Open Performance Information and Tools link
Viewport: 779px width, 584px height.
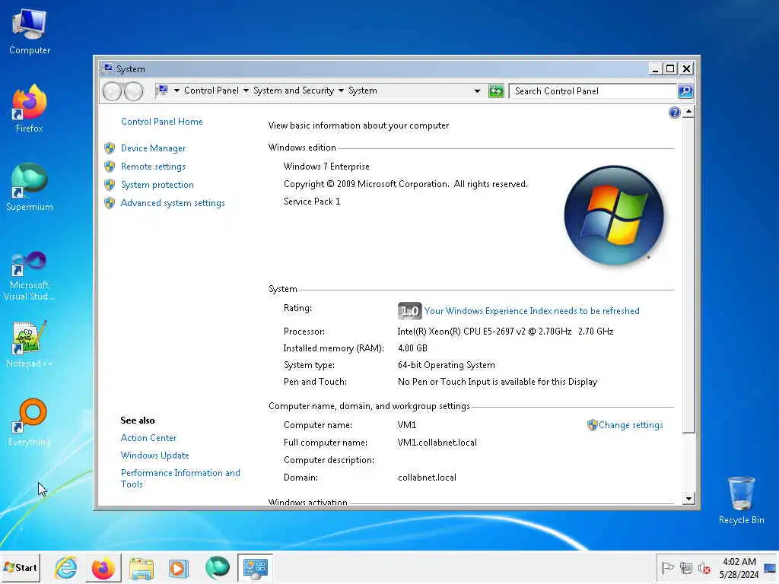click(x=180, y=478)
